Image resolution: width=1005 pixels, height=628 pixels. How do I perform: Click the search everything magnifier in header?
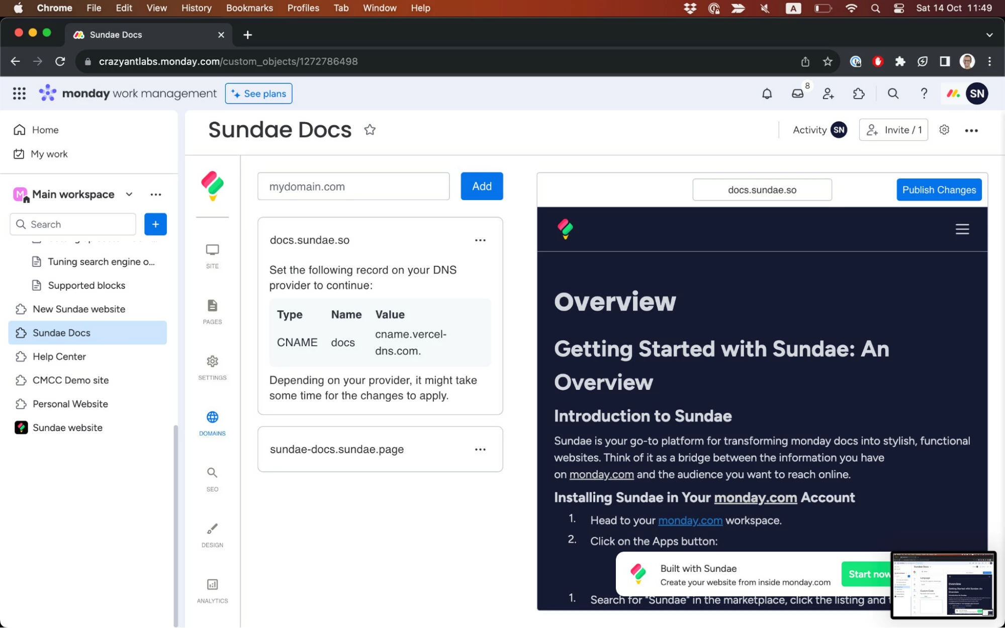coord(893,93)
